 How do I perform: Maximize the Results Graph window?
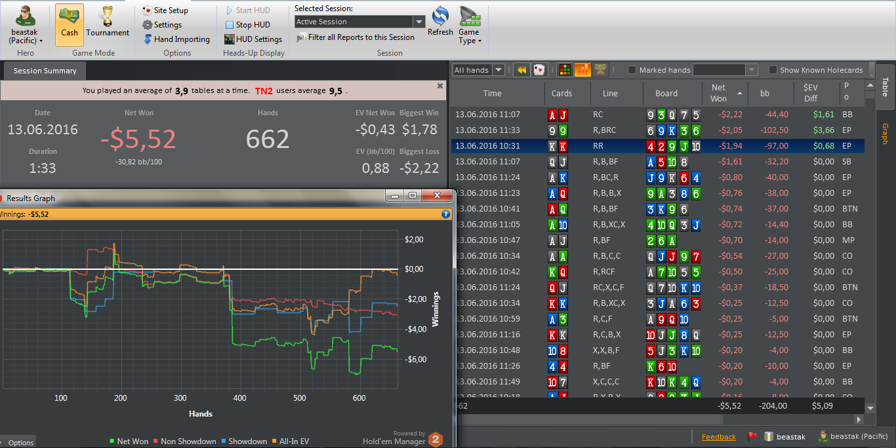413,195
